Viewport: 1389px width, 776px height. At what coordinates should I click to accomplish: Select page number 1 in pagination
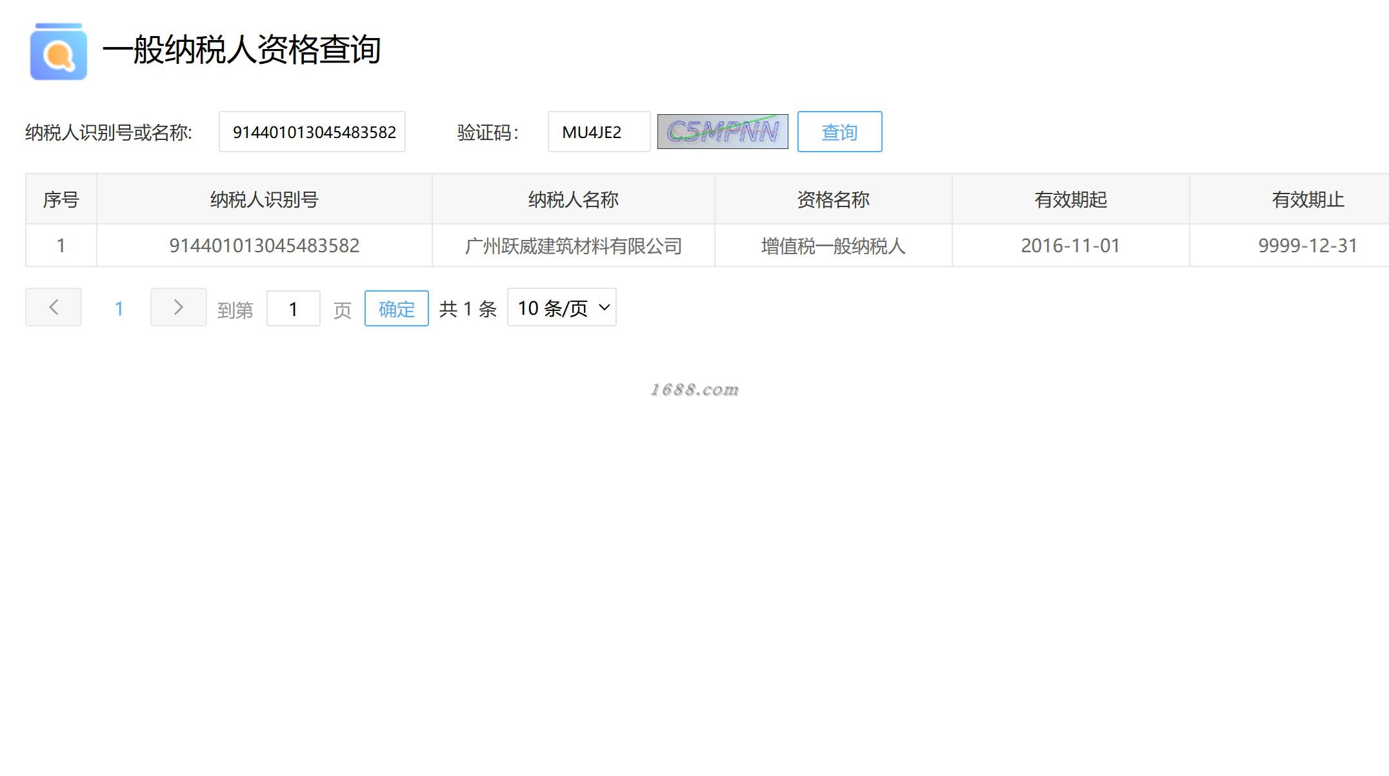point(119,308)
